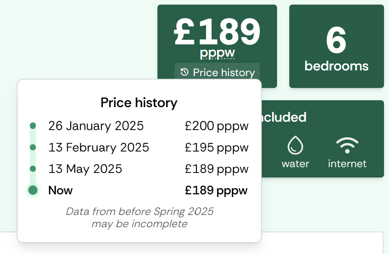Click the water droplet icon
This screenshot has width=389, height=254.
(x=295, y=145)
